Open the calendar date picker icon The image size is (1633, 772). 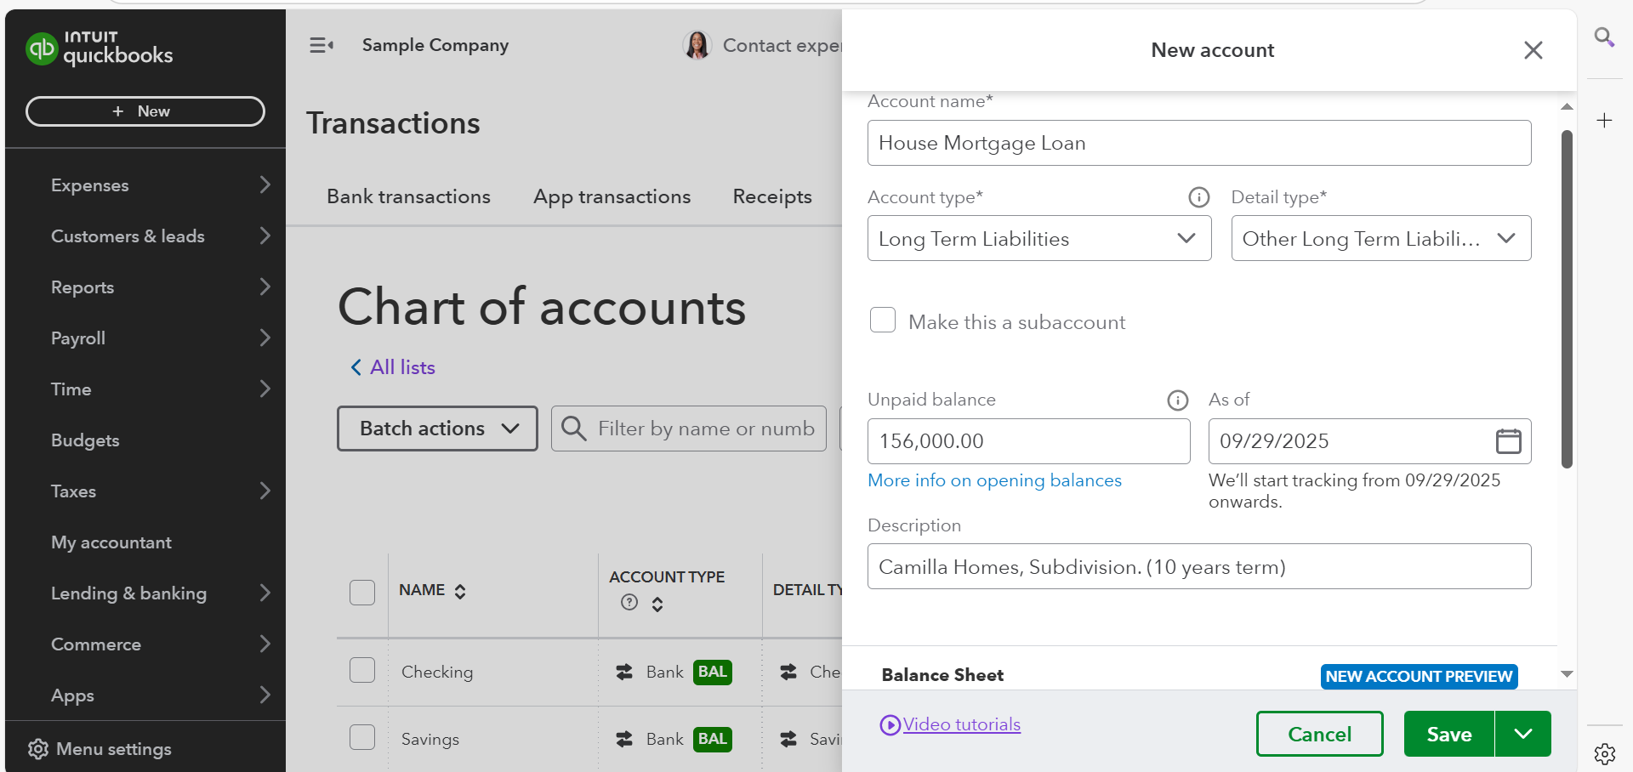coord(1508,441)
